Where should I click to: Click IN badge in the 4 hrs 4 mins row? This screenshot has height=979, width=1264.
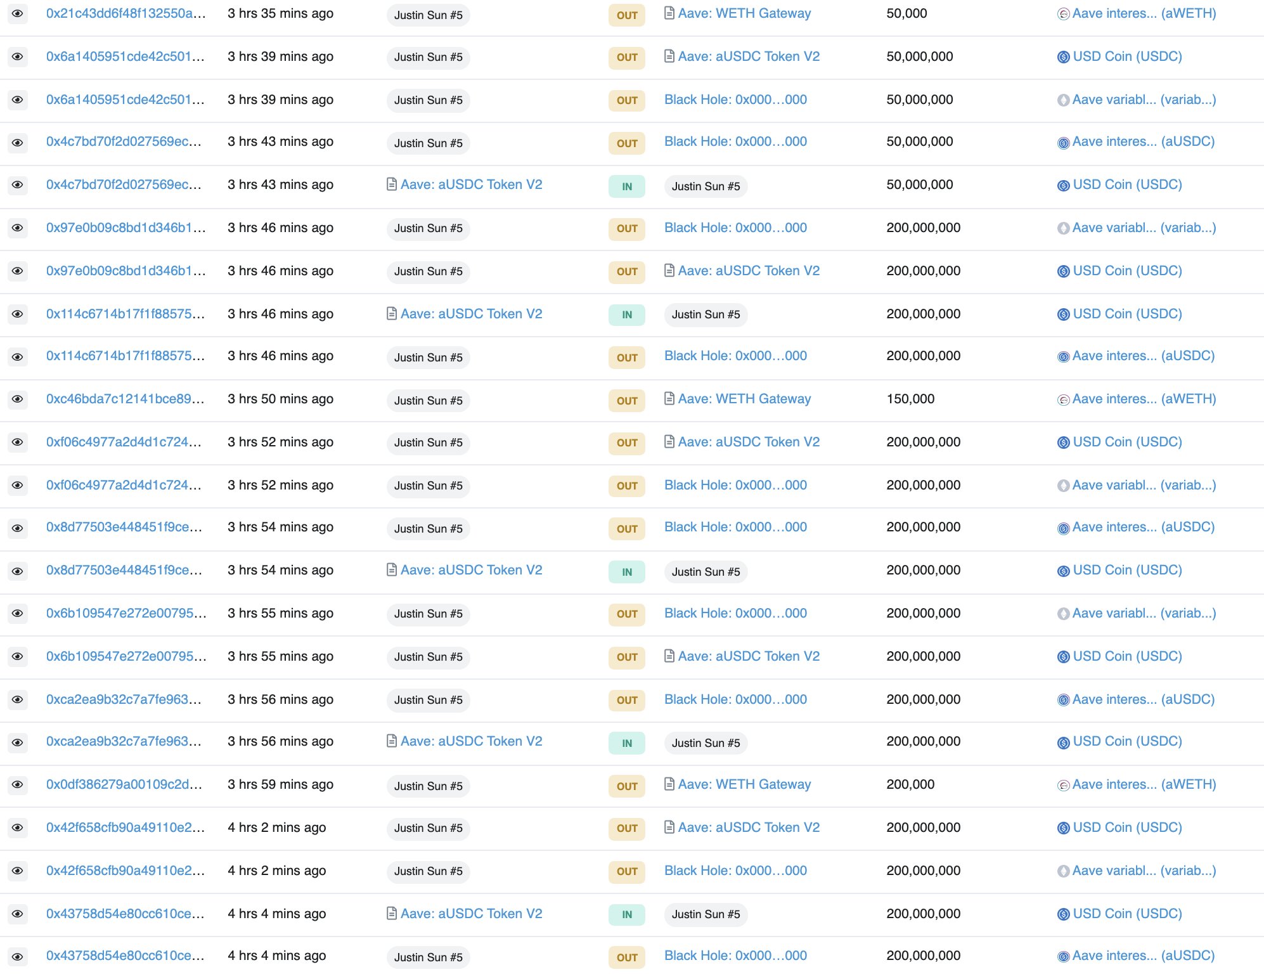[x=626, y=914]
